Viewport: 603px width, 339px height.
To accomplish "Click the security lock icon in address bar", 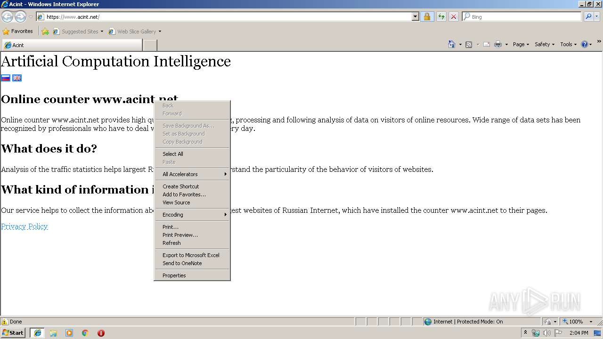I will point(427,16).
